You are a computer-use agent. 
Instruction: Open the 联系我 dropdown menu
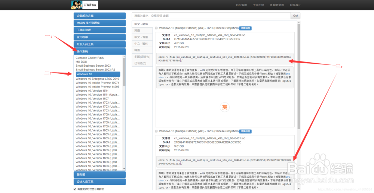click(x=295, y=5)
